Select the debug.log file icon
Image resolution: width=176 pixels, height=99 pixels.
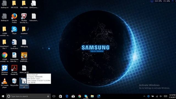(24, 43)
